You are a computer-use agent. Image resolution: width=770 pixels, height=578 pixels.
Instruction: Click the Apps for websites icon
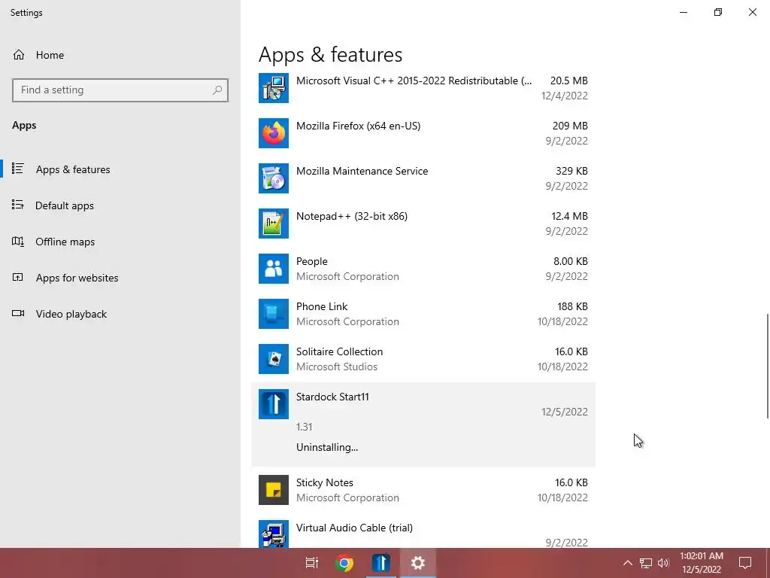point(18,277)
